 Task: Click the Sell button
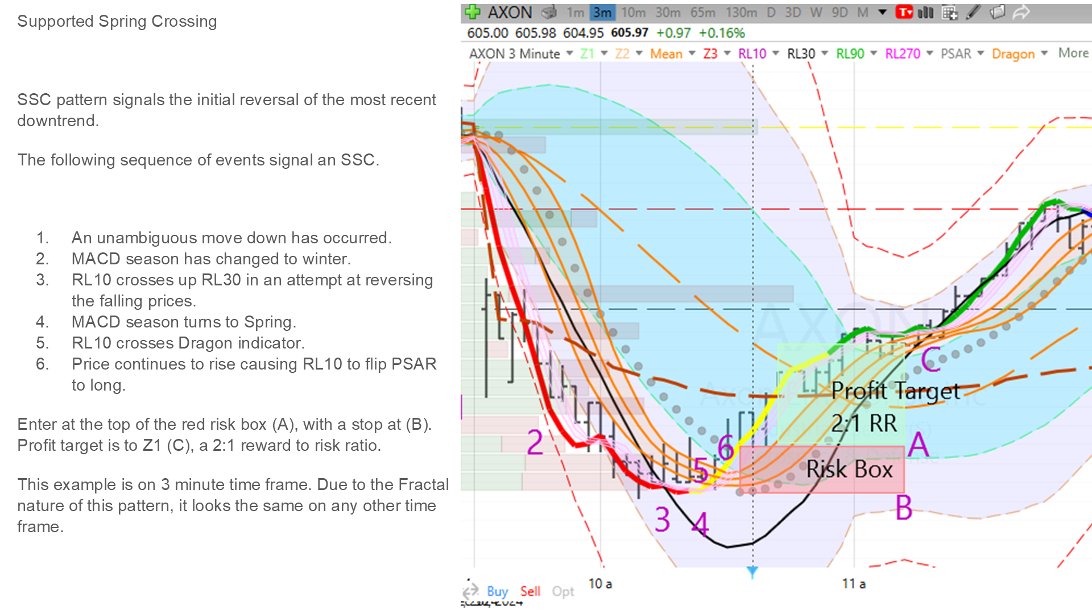point(530,591)
